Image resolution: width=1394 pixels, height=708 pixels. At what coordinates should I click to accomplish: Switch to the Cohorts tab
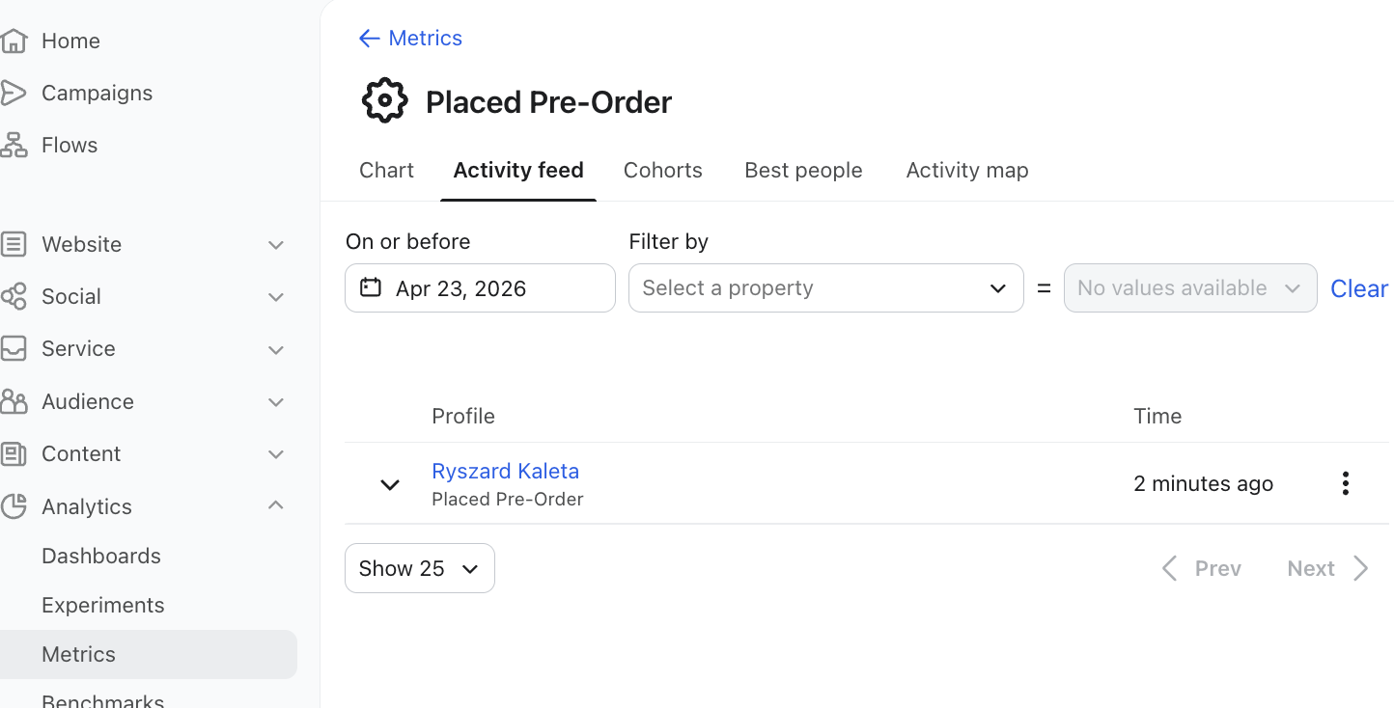pyautogui.click(x=663, y=170)
